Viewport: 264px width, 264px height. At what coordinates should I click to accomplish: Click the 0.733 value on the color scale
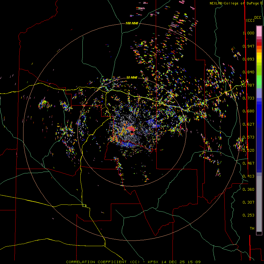click(248, 98)
